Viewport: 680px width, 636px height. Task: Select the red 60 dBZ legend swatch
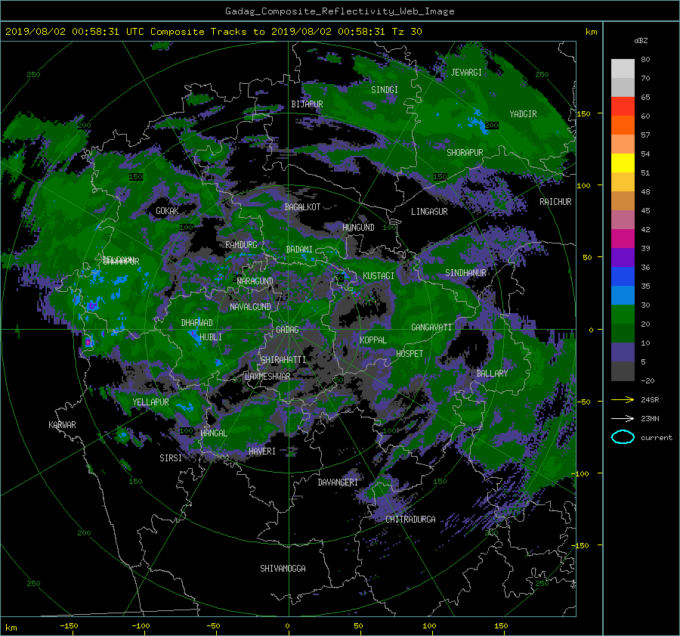(x=623, y=107)
